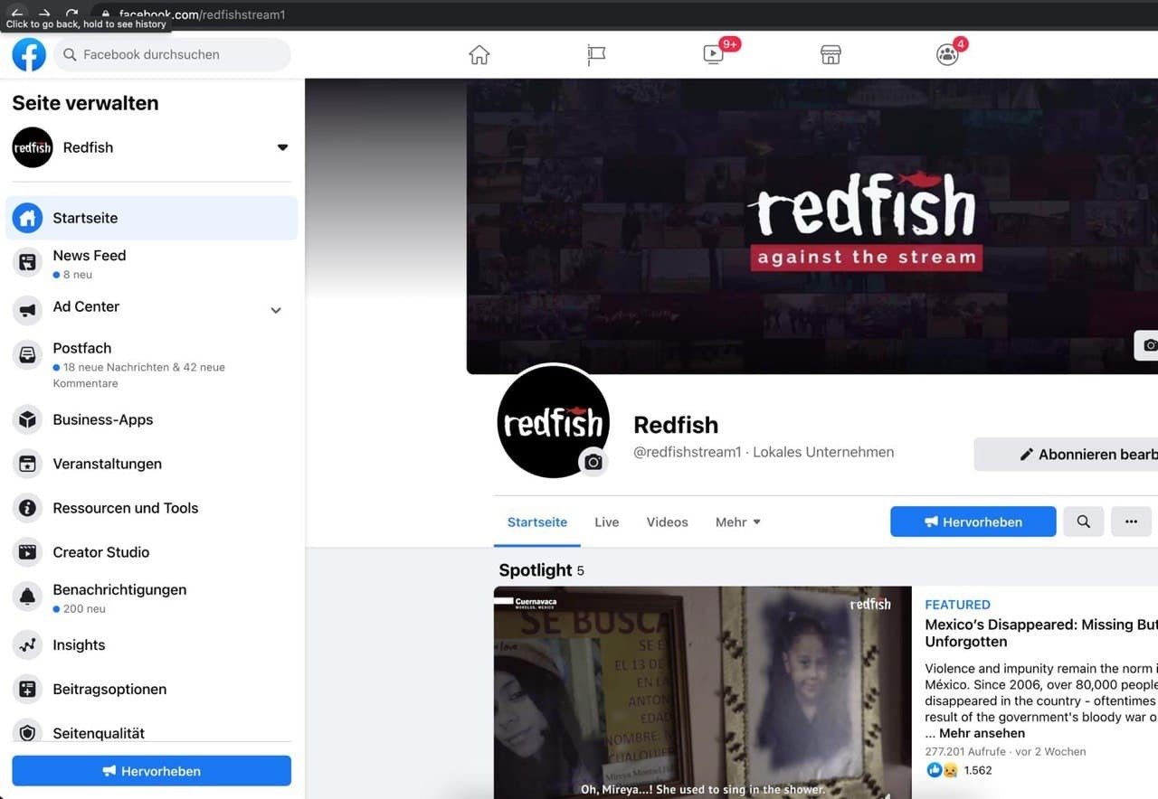Click the Redfish cover photo banner
This screenshot has width=1158, height=799.
[812, 226]
